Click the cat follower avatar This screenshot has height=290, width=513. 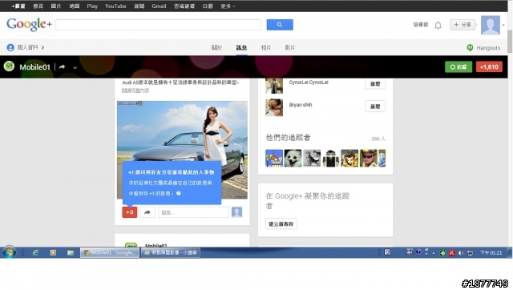[x=312, y=159]
